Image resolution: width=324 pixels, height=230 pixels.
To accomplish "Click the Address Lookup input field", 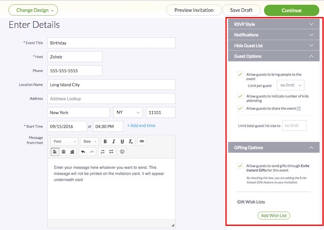I will (x=111, y=99).
